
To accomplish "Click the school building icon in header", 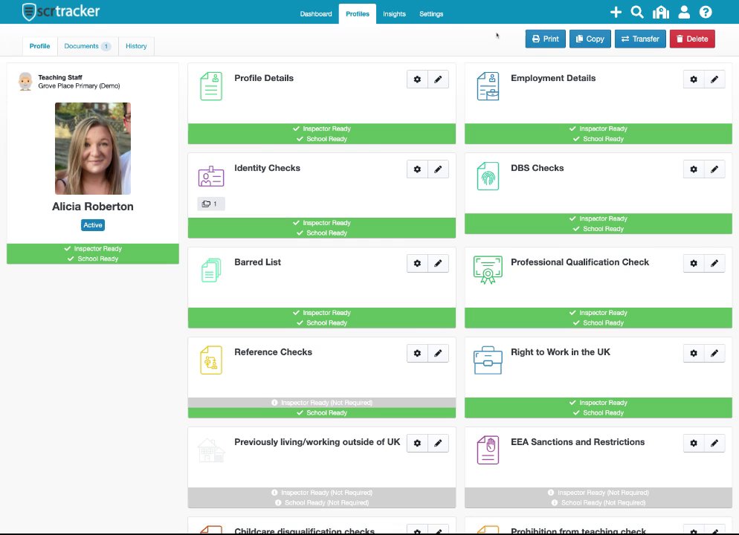I will point(661,12).
